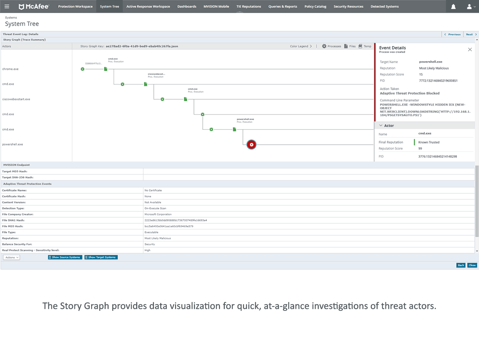Click the Adaptive Threat Protection Blocked text

(410, 93)
